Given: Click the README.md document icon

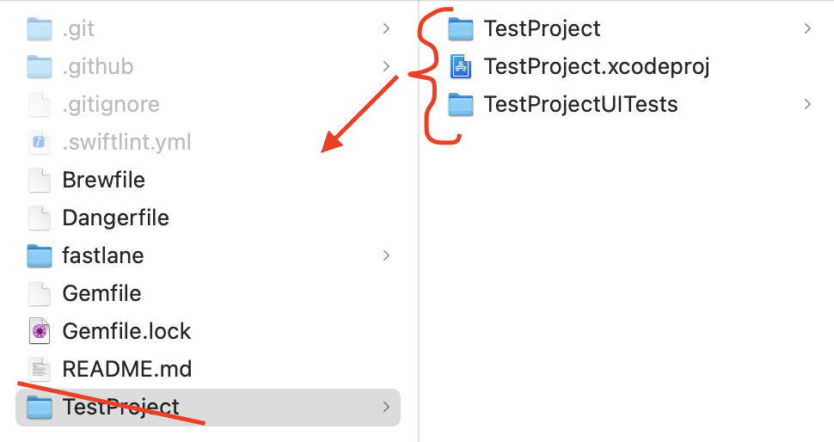Looking at the screenshot, I should click(x=40, y=369).
